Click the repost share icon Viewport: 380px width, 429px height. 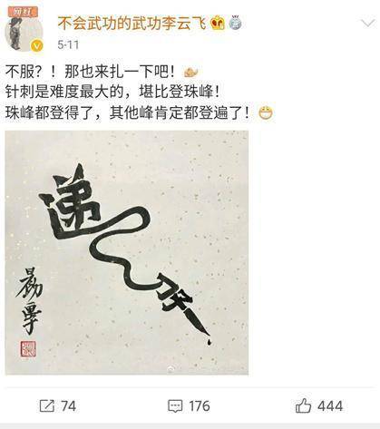pyautogui.click(x=47, y=405)
